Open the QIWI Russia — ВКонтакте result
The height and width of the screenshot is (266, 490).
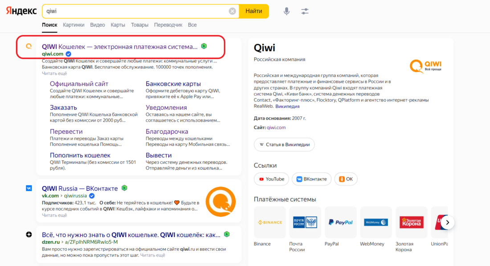pyautogui.click(x=80, y=188)
